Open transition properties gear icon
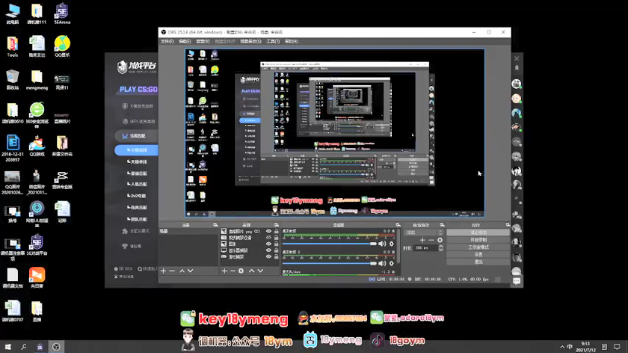628x353 pixels. click(440, 240)
